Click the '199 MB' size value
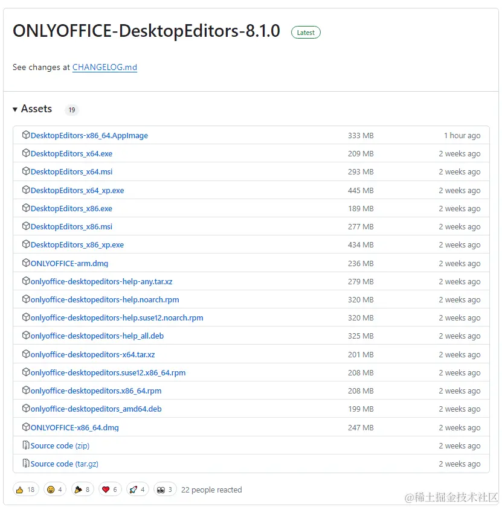The height and width of the screenshot is (507, 502). coord(361,409)
